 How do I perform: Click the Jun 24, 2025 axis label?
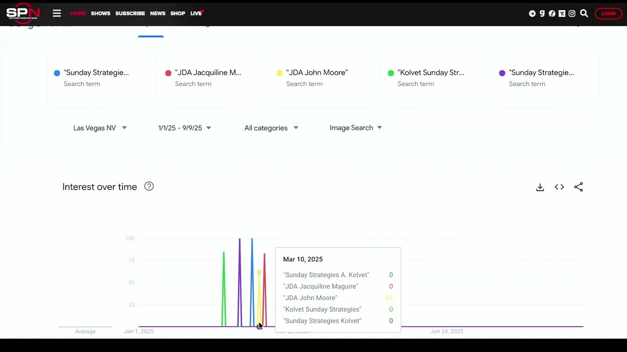[x=447, y=331]
